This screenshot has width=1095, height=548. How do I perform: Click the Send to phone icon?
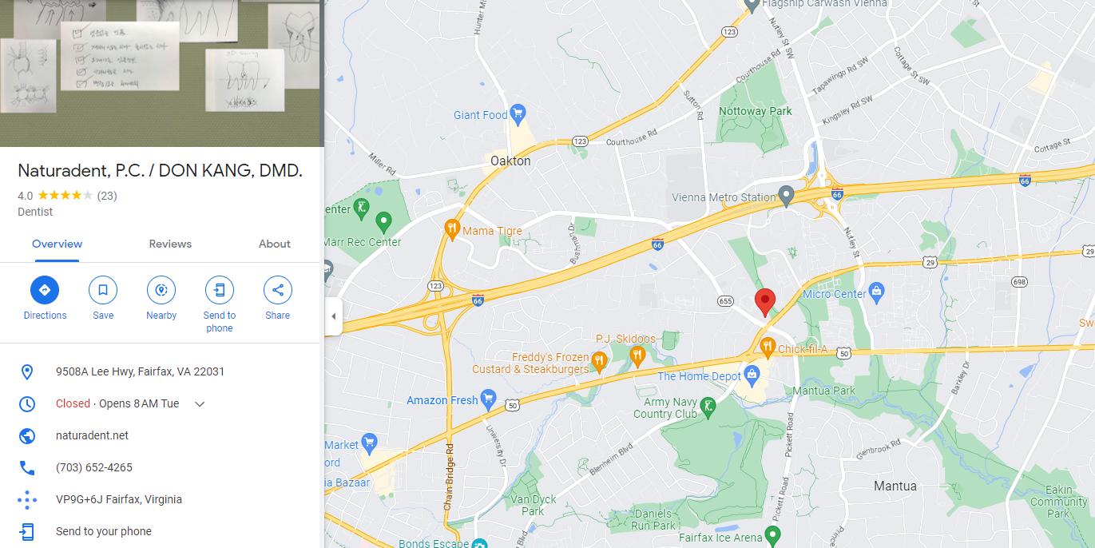(x=220, y=290)
